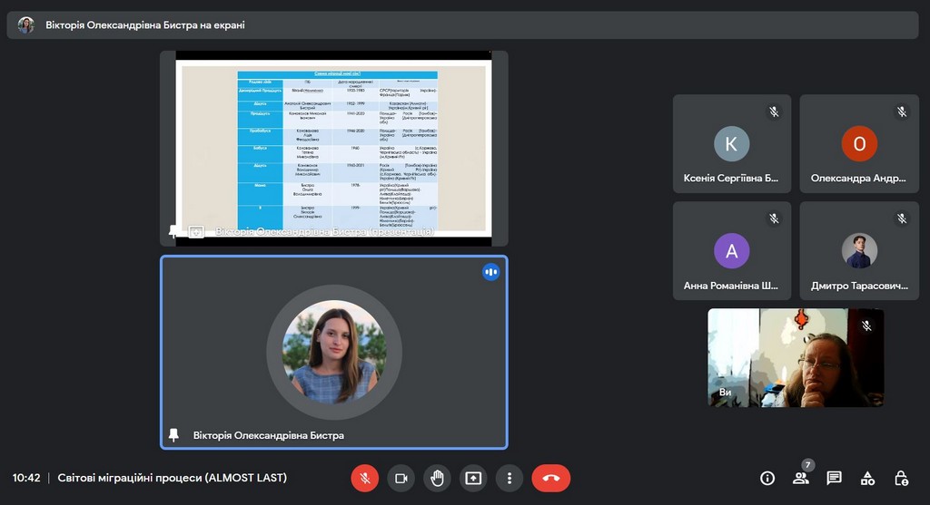Unmute the microphone in the call bar
The image size is (930, 505).
pyautogui.click(x=364, y=478)
